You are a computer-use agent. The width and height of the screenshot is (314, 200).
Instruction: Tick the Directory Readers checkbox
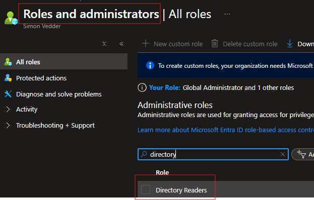click(x=146, y=189)
